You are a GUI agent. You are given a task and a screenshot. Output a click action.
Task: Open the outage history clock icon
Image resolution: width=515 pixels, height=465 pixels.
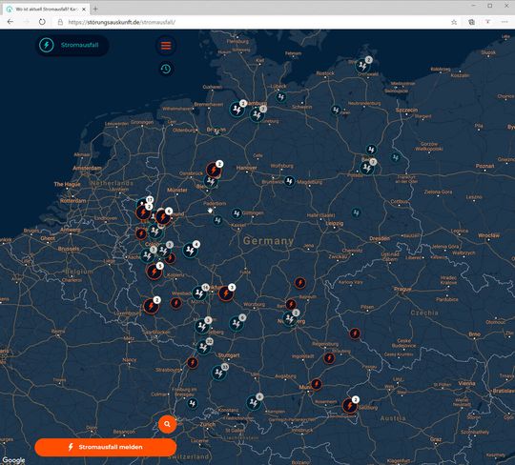(166, 69)
